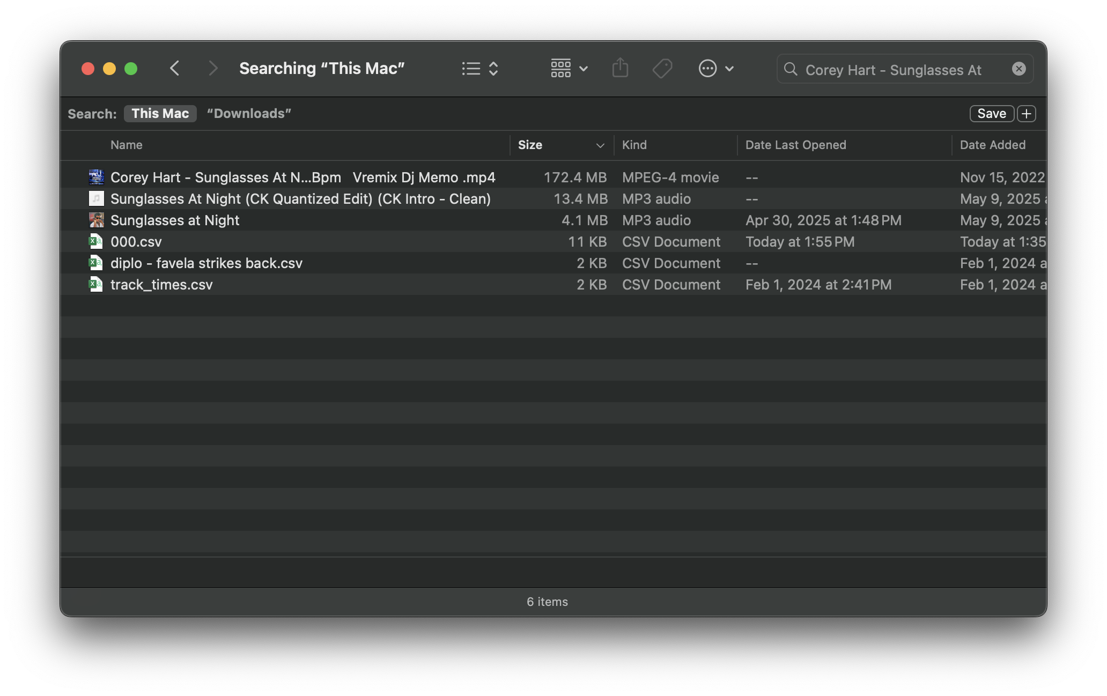Image resolution: width=1107 pixels, height=696 pixels.
Task: Click Today at 1:55 PM date opened
Action: (800, 242)
